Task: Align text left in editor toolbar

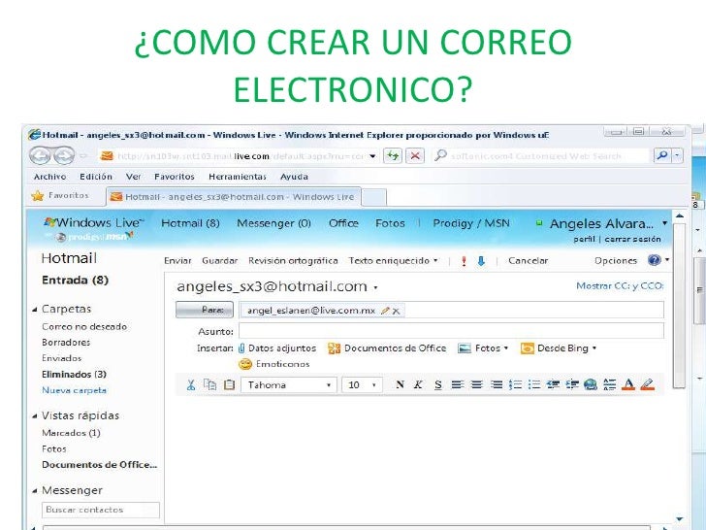Action: [458, 384]
